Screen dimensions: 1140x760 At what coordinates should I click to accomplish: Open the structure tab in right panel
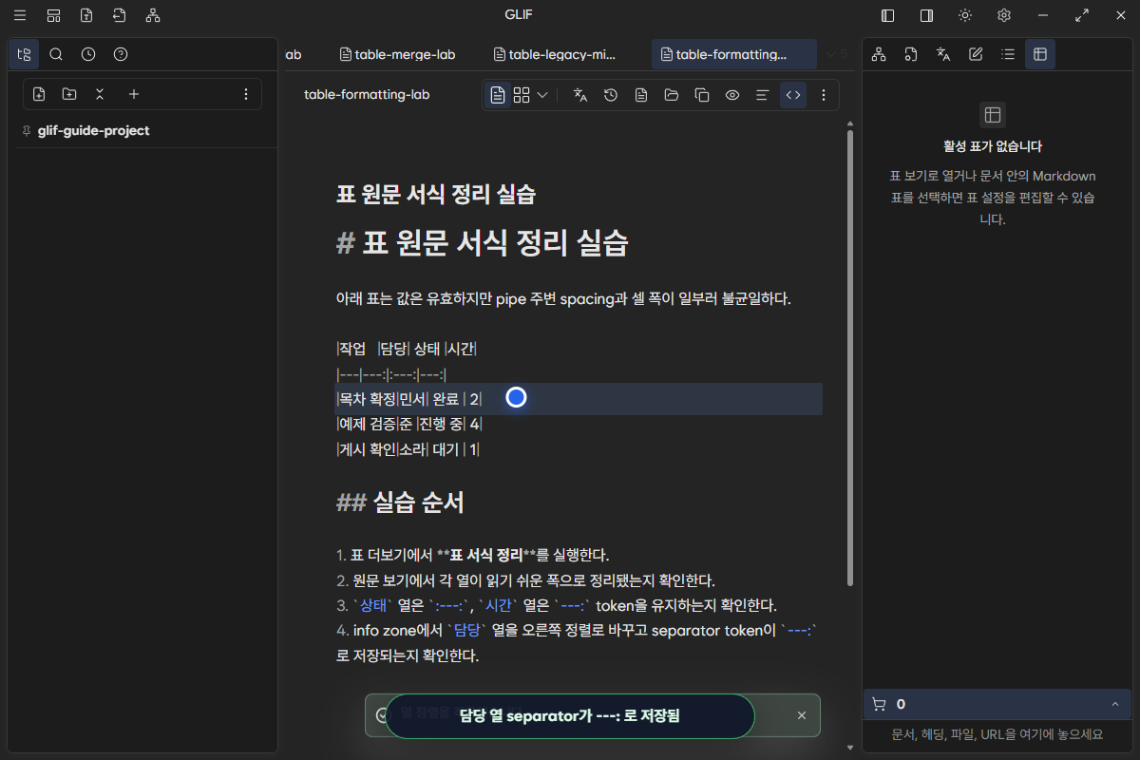879,54
